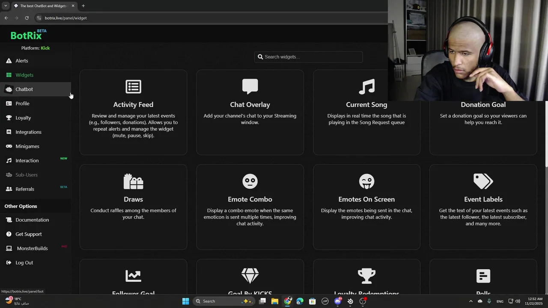Open the Activity Feed widget title

coord(133,104)
